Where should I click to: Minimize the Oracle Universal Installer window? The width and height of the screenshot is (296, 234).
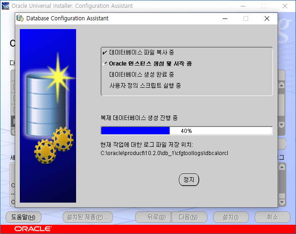243,6
